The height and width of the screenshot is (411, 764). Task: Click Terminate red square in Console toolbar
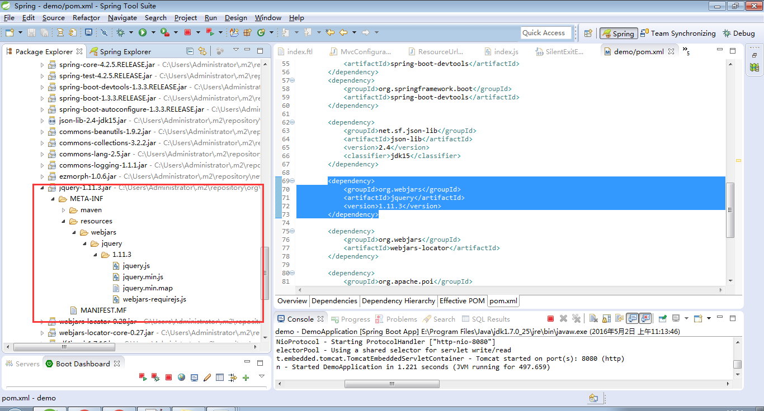point(550,319)
